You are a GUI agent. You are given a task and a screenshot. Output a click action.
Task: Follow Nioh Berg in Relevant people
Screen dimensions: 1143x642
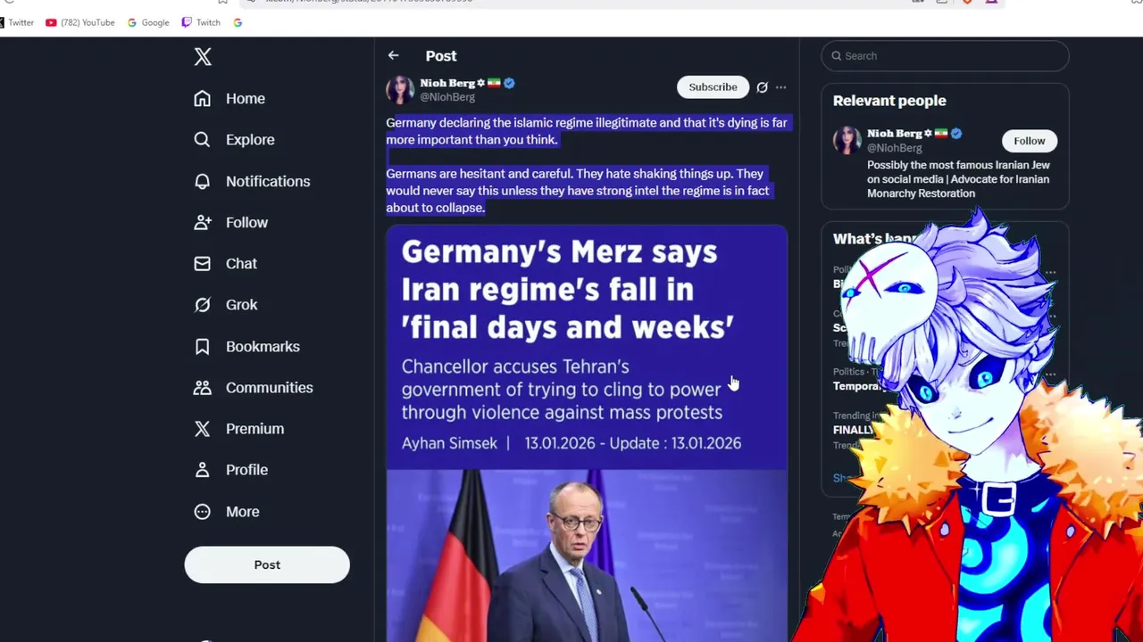[x=1029, y=141]
